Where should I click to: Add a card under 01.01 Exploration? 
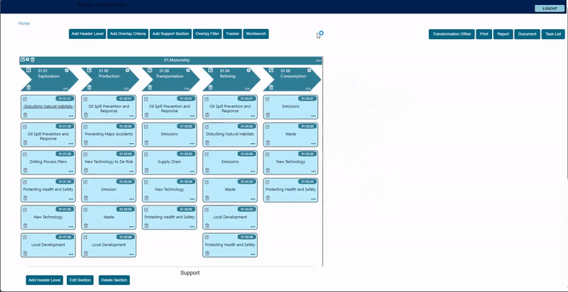(67, 70)
